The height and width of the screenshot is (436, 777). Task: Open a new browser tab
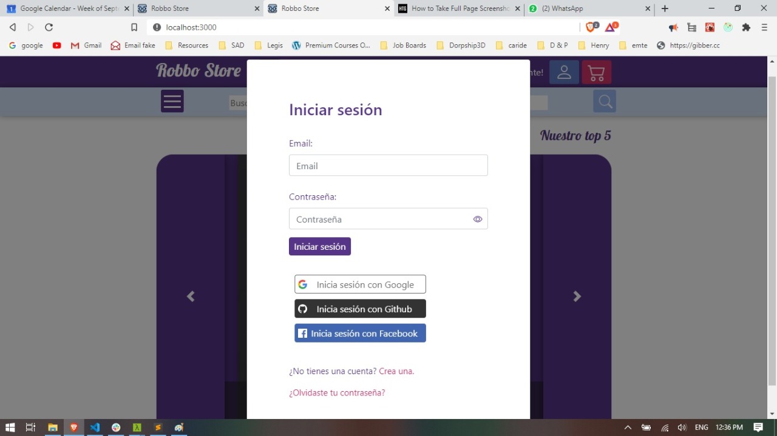pyautogui.click(x=665, y=8)
